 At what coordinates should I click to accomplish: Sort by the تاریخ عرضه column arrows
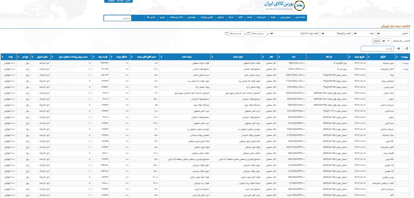pyautogui.click(x=349, y=57)
